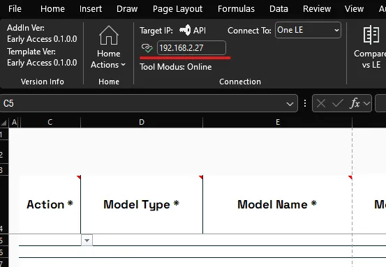Click the formula Cancel X icon
386x267 pixels.
(321, 103)
